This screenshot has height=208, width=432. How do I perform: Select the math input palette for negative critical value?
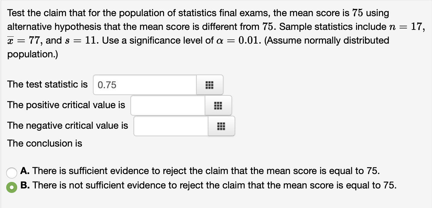click(220, 126)
